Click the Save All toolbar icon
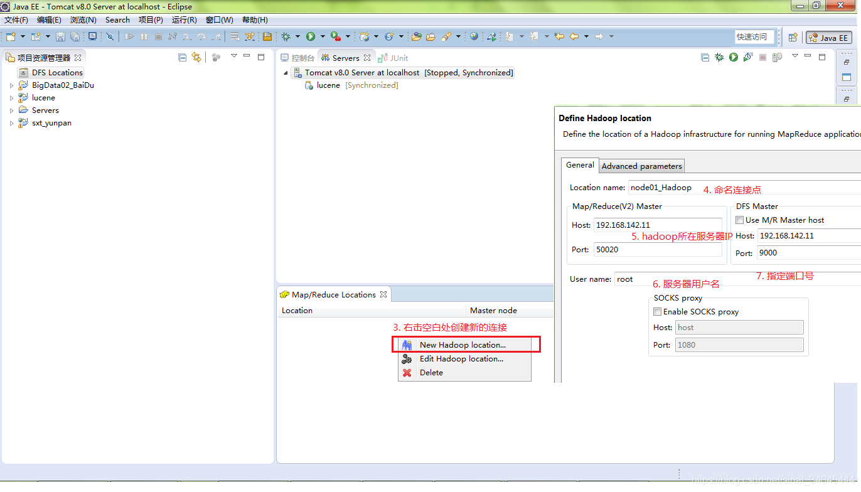 pos(75,36)
